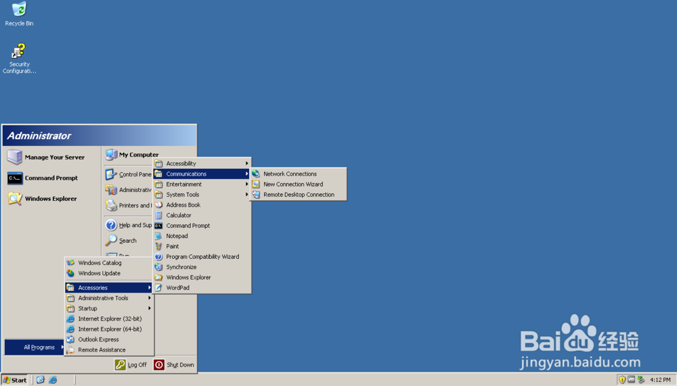Click pinned Windows Explorer icon in Start menu

coord(15,198)
